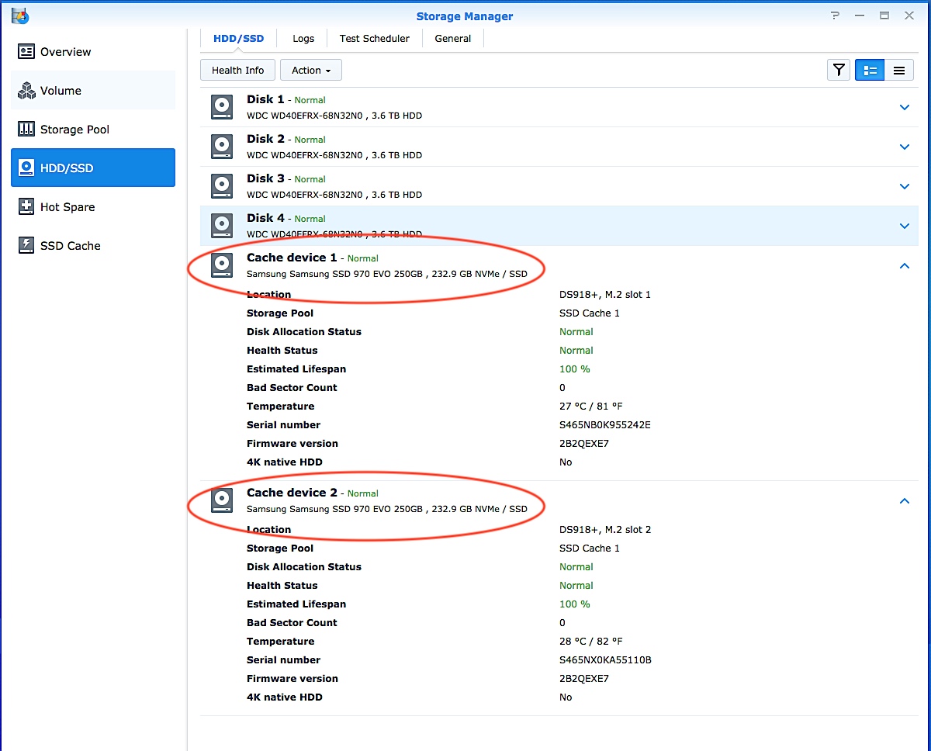
Task: Switch to compact list view icon
Action: point(898,71)
